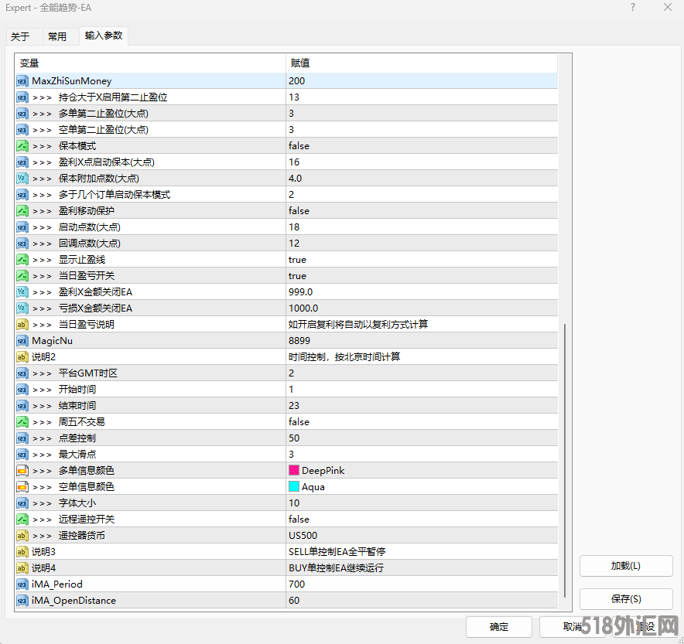
Task: Click the integer icon beside iMA_Period
Action: pyautogui.click(x=22, y=584)
